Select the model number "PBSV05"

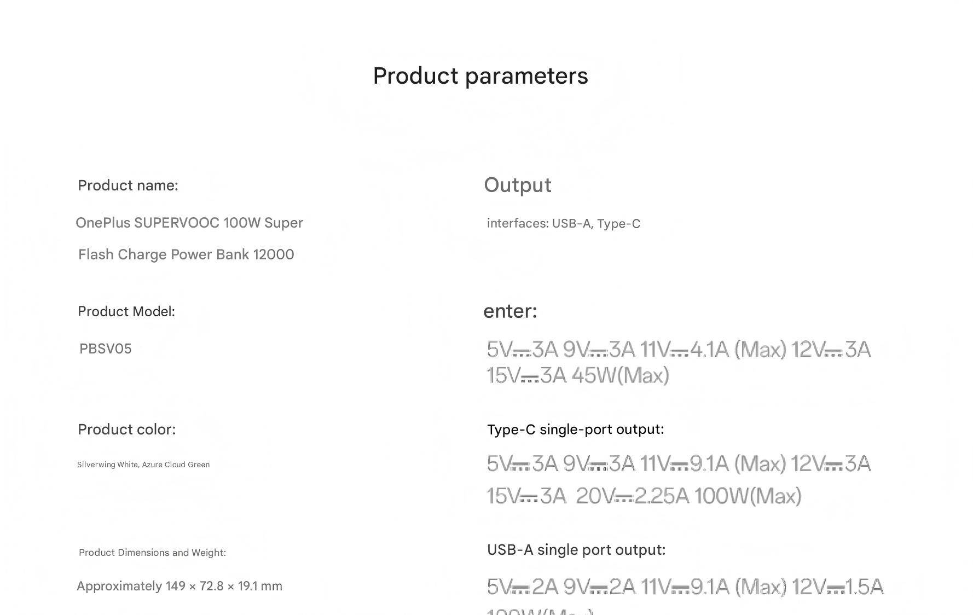tap(106, 349)
